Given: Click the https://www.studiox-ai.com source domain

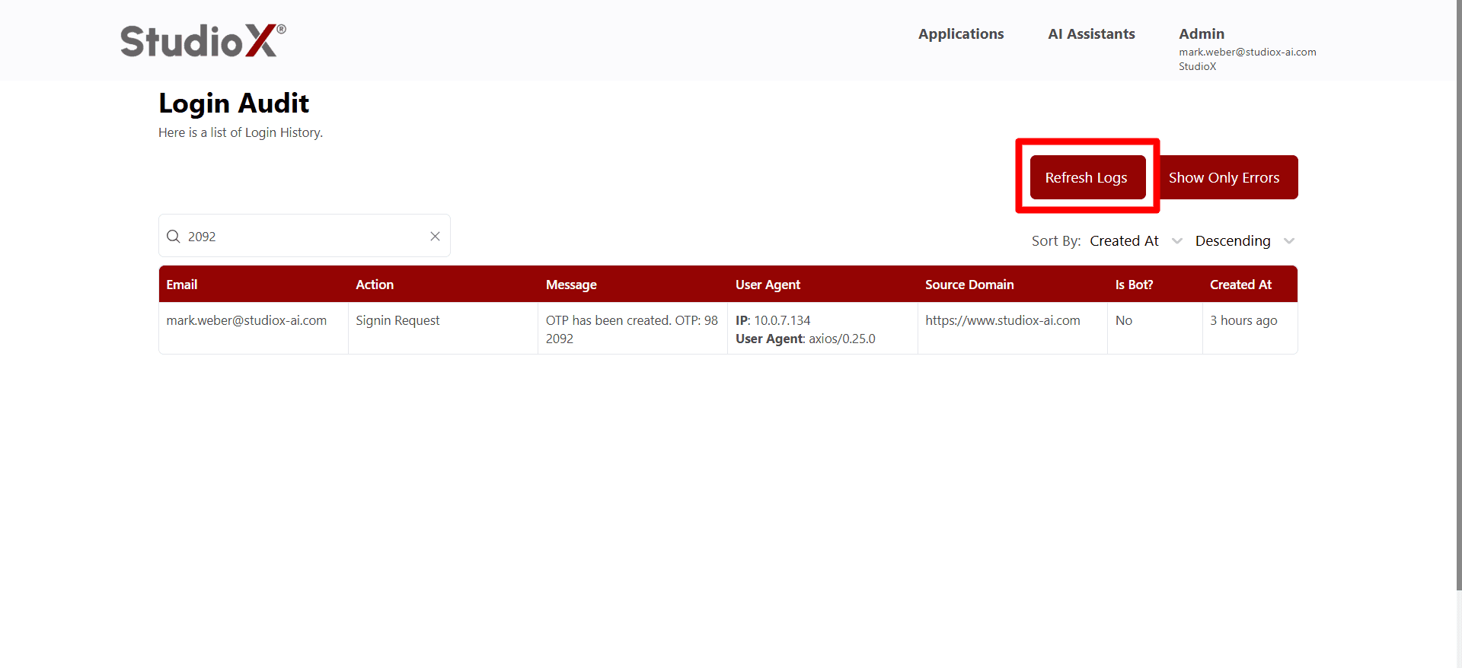Looking at the screenshot, I should click(1003, 320).
